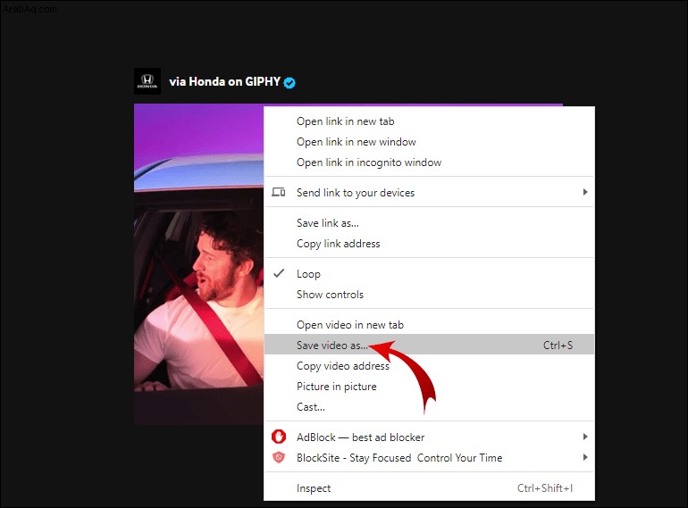This screenshot has width=688, height=508.
Task: Click the blue verified badge icon
Action: 289,82
